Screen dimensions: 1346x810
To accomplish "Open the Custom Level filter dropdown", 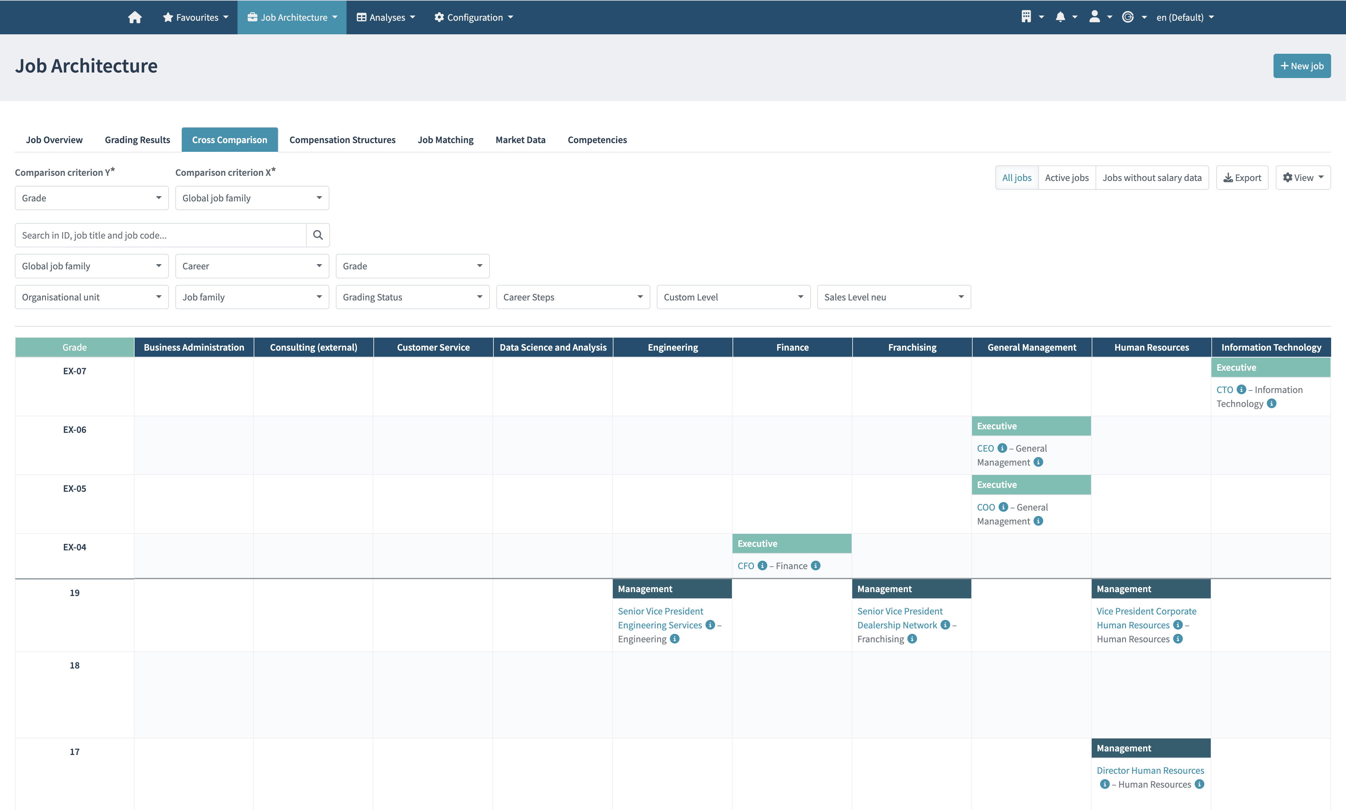I will [734, 297].
